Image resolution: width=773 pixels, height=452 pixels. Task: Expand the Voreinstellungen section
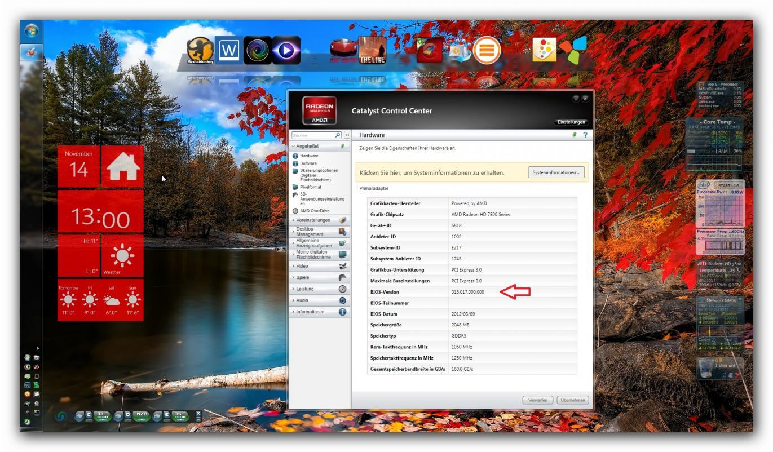[320, 220]
